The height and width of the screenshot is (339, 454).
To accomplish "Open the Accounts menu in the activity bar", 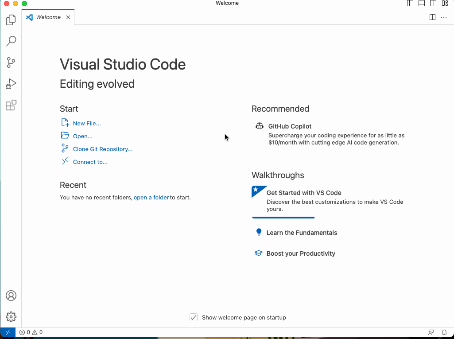I will coord(11,296).
